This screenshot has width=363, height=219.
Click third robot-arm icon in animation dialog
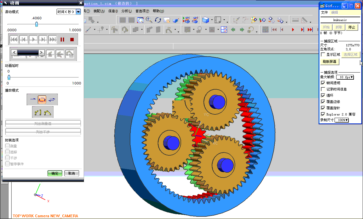click(70, 54)
